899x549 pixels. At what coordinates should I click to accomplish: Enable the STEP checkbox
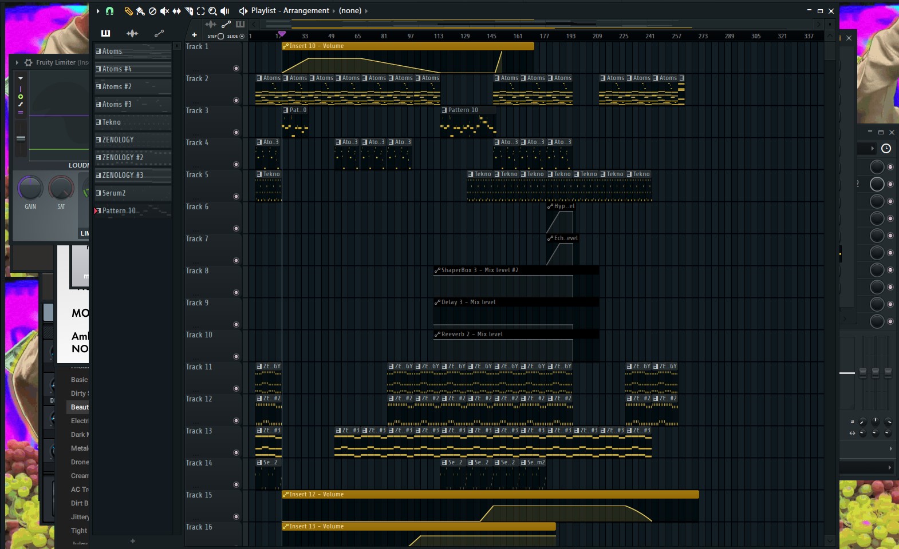click(220, 36)
